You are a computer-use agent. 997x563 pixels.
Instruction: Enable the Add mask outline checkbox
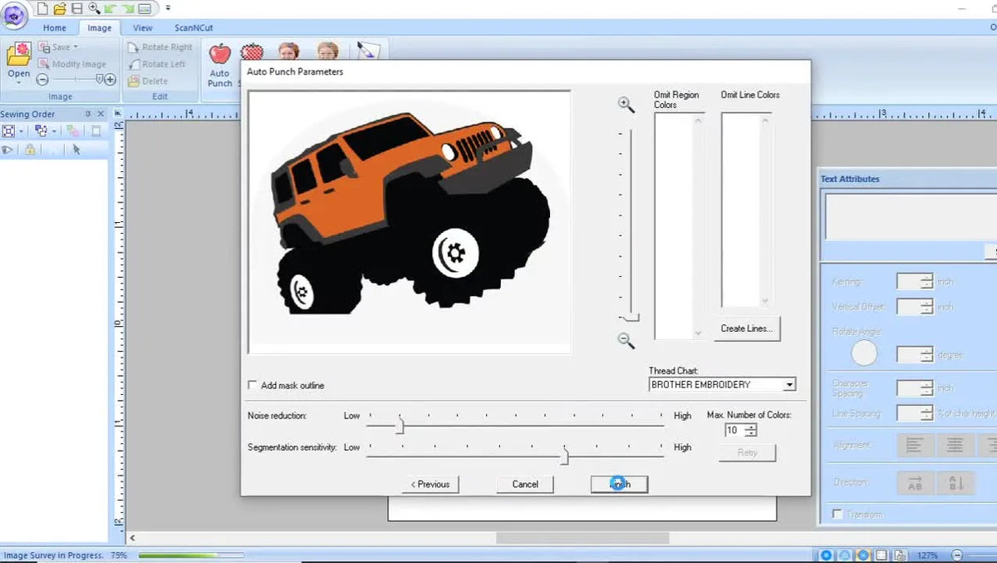[253, 385]
